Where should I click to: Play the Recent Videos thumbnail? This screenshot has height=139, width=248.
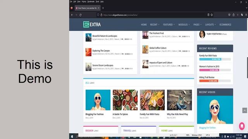pyautogui.click(x=215, y=110)
